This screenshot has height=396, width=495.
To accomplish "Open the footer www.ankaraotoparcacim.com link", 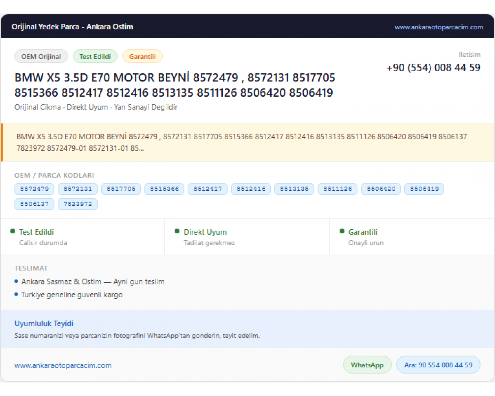I will [63, 365].
